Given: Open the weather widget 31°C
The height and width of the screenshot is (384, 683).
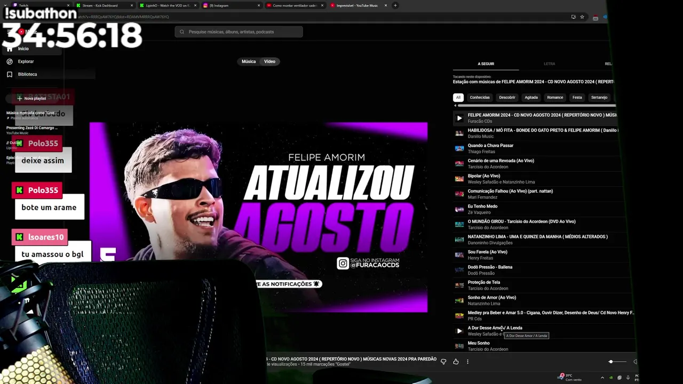Looking at the screenshot, I should (569, 377).
